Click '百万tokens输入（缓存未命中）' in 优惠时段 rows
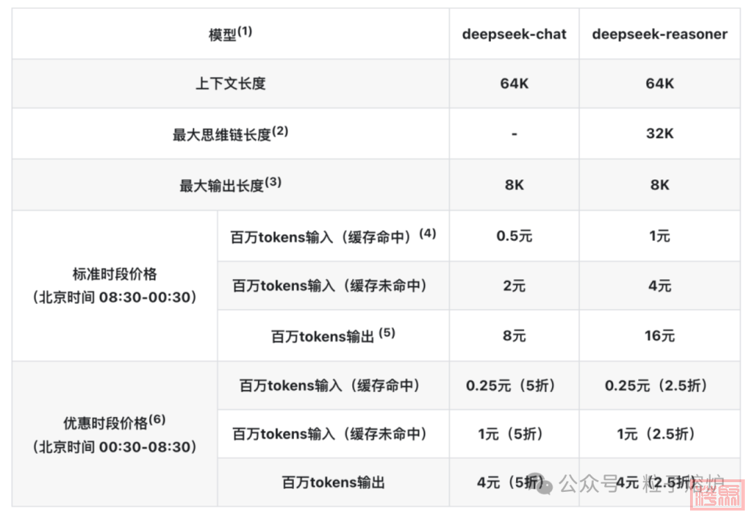 tap(334, 434)
